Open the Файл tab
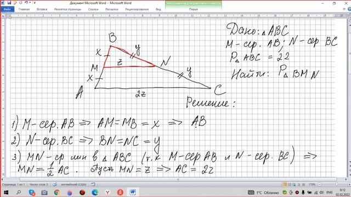 (x=7, y=9)
